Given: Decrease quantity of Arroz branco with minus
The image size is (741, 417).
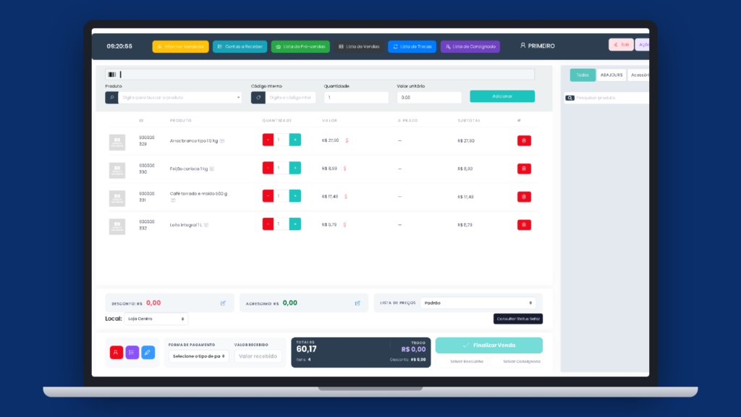Looking at the screenshot, I should [268, 140].
